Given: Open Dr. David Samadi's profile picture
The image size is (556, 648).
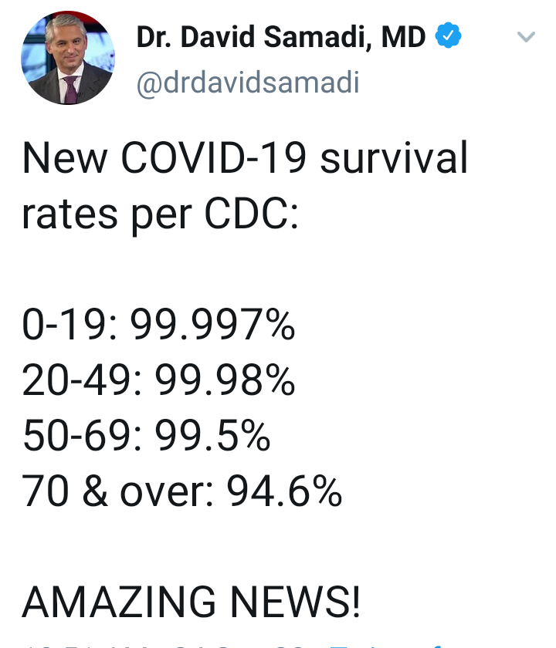Looking at the screenshot, I should [x=68, y=57].
